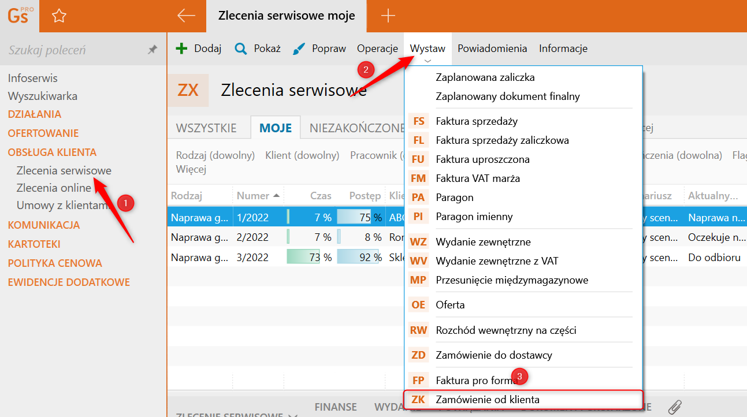Click the 92 % Postęp progress bar
This screenshot has width=747, height=417.
pyautogui.click(x=358, y=258)
